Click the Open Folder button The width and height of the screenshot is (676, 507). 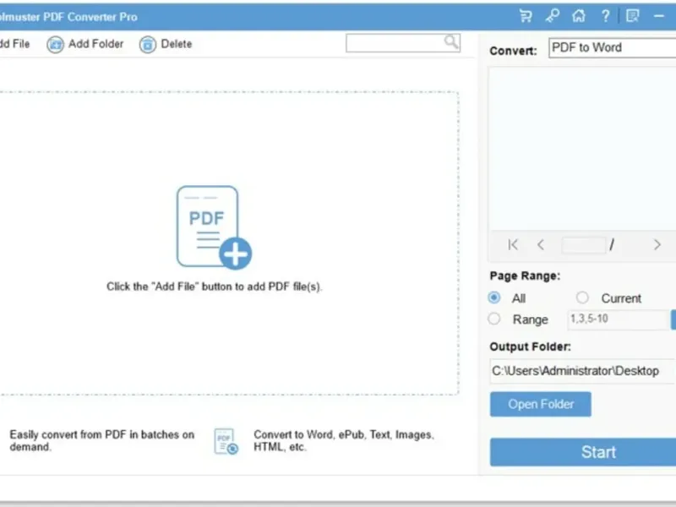tap(541, 404)
